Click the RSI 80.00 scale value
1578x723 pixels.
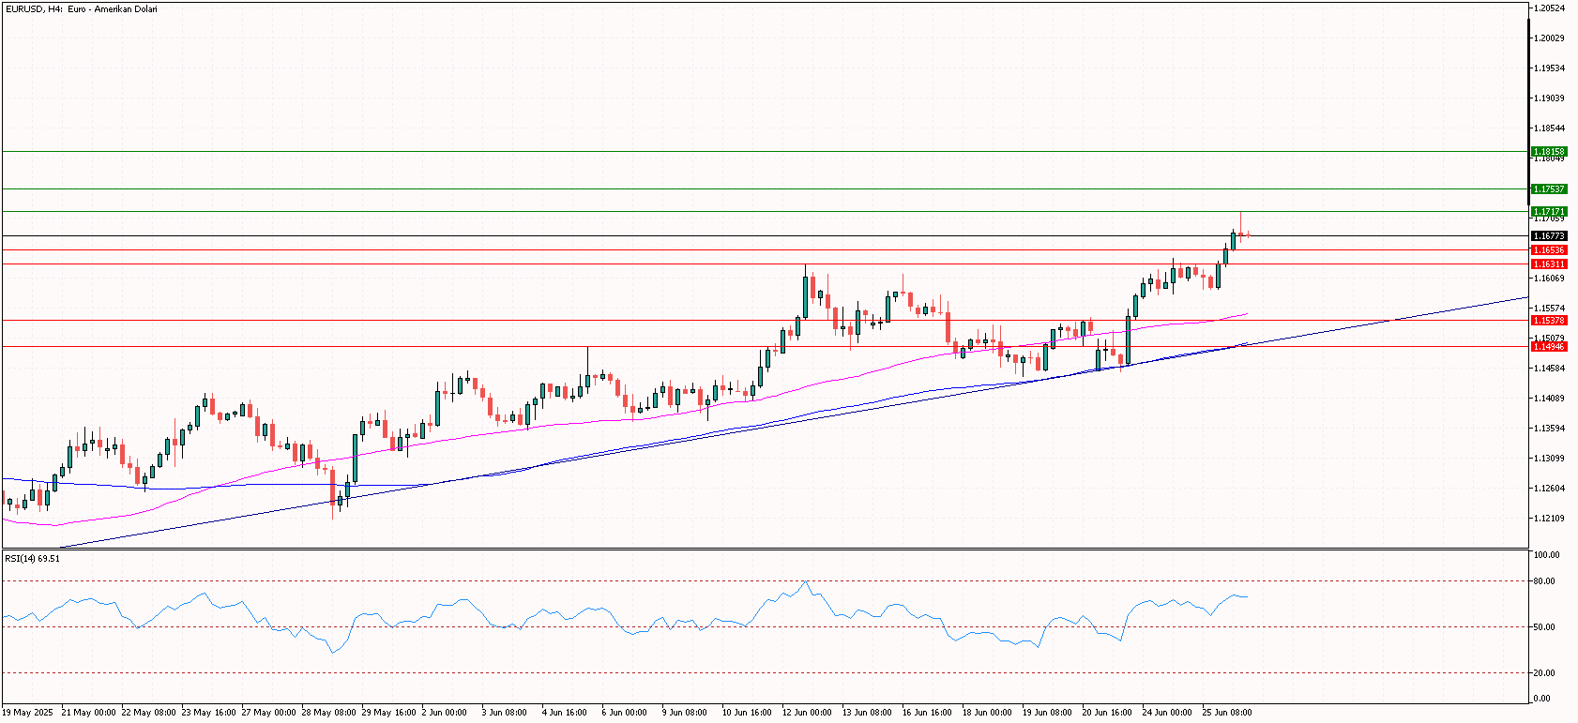point(1545,581)
